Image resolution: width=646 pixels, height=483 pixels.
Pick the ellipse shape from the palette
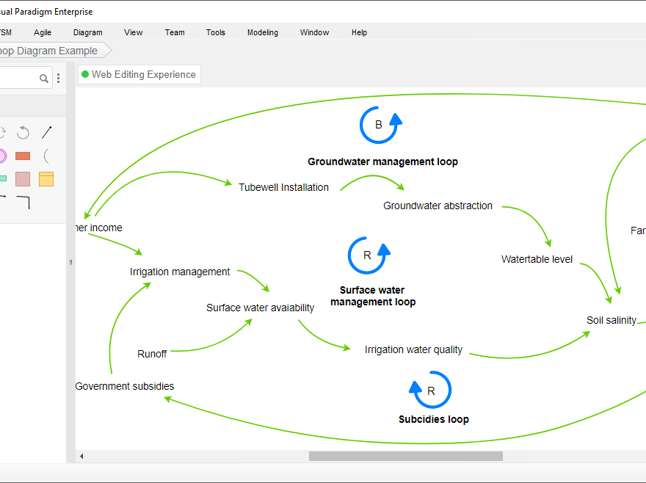coord(1,156)
